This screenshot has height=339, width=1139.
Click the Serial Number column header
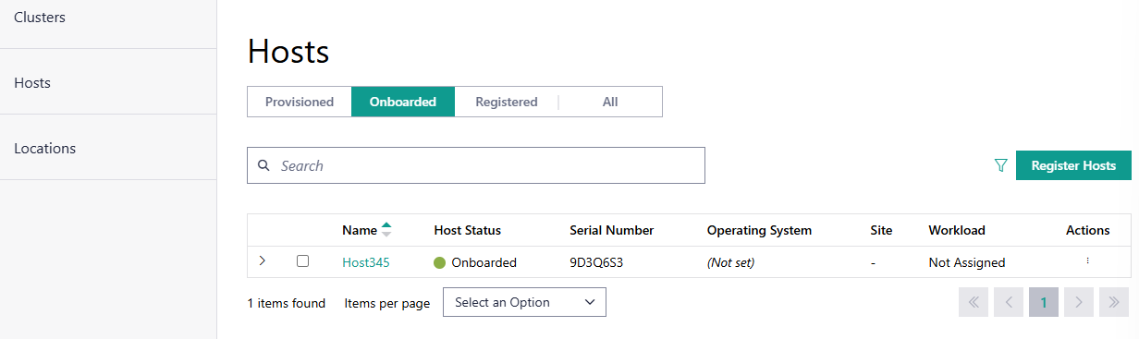coord(612,230)
